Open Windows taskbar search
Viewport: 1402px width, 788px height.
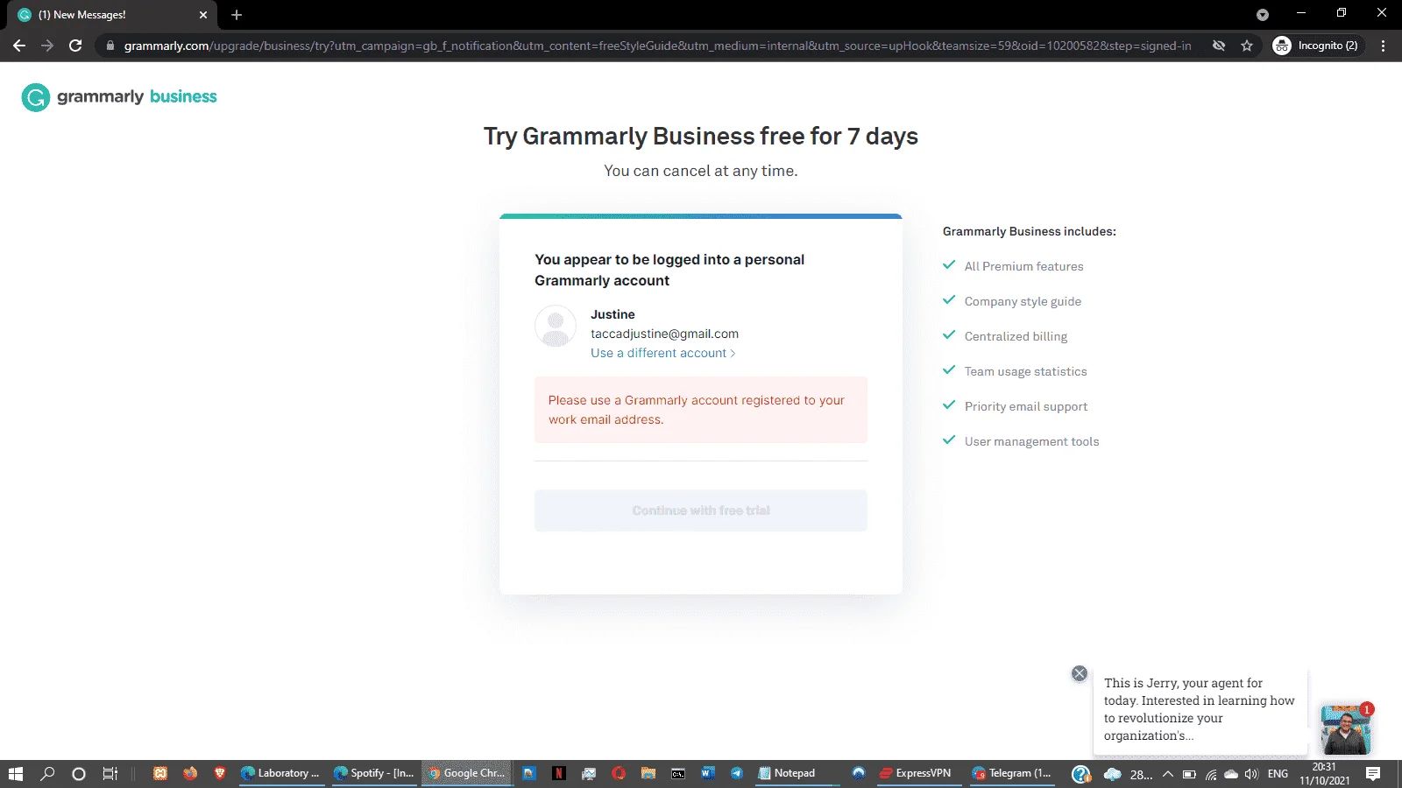[48, 773]
